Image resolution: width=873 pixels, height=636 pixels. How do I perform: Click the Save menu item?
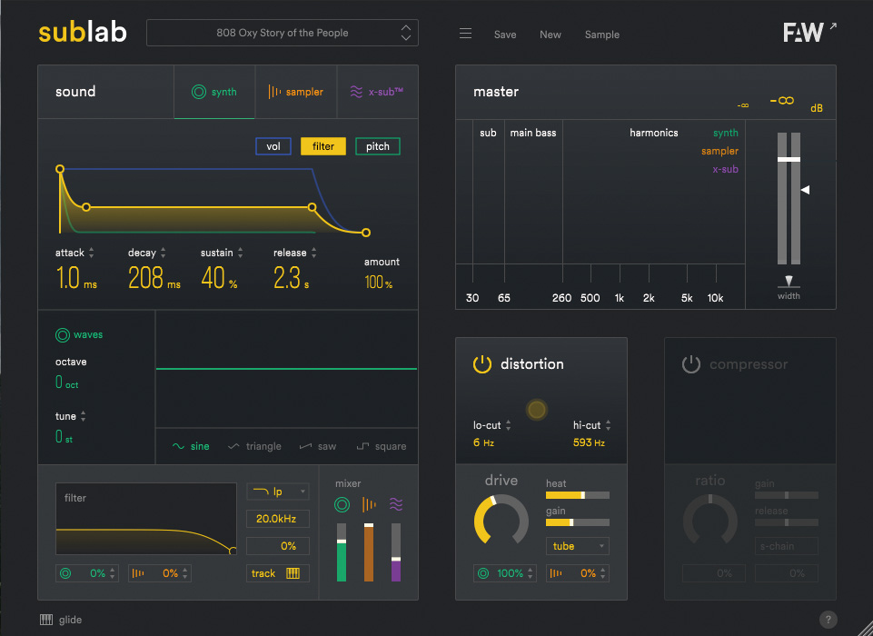(505, 35)
